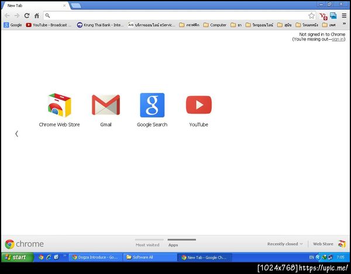This screenshot has width=351, height=274.
Task: Go to the Home page
Action: 37,15
